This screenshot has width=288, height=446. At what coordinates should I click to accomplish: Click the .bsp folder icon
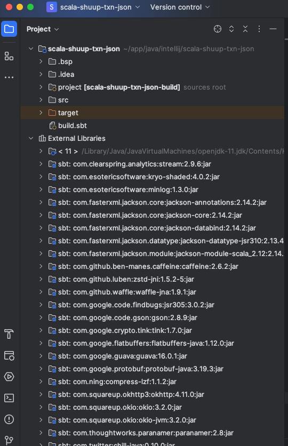pyautogui.click(x=52, y=61)
